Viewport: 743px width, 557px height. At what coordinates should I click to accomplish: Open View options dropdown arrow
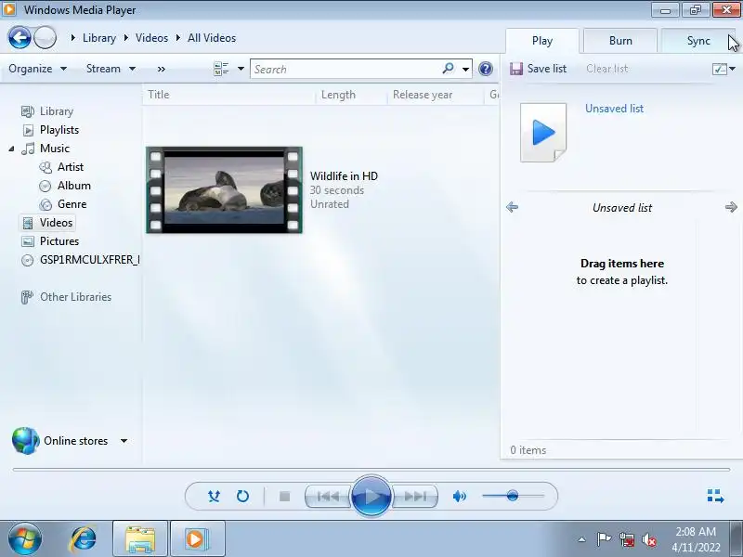pos(241,69)
